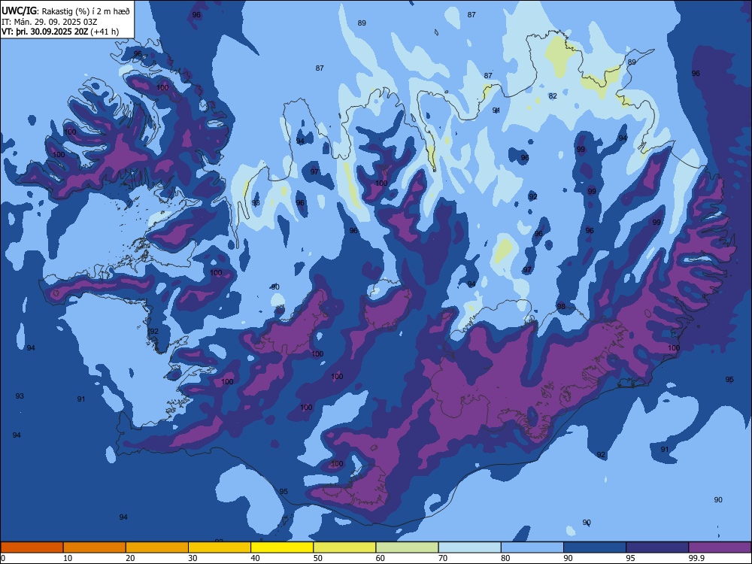Click the initial time line "IT: Mán. 29. 09. 2025 03Z"
This screenshot has width=752, height=564.
pos(50,22)
